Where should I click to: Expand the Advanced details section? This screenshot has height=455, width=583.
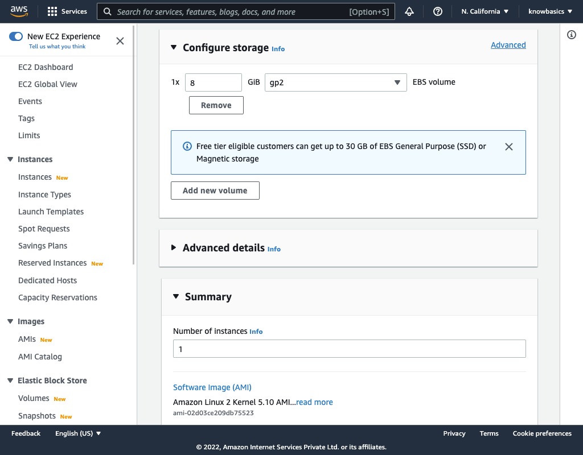click(174, 247)
